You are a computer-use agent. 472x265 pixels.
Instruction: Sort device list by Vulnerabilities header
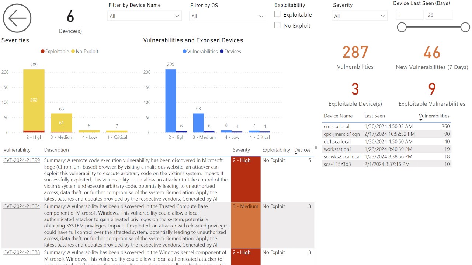coord(434,116)
